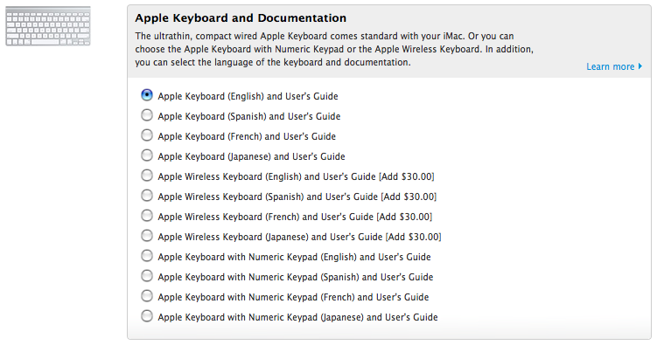The height and width of the screenshot is (345, 657).
Task: Click the Apple keyboard thumbnail image
Action: (x=48, y=26)
